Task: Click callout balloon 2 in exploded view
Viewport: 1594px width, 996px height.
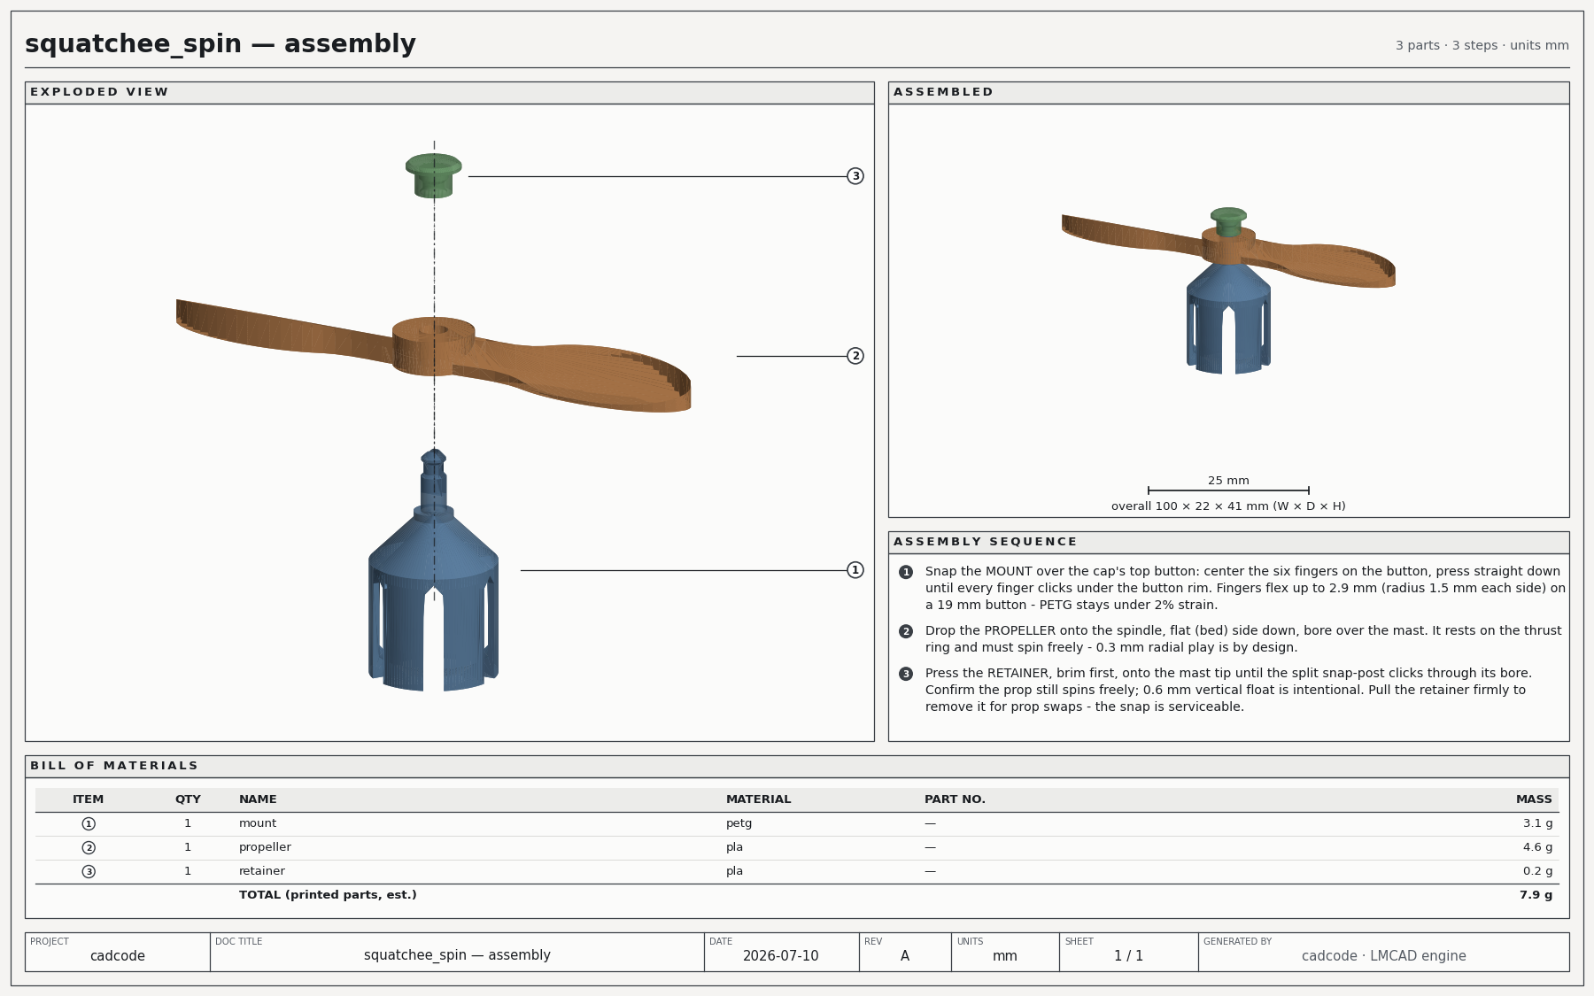Action: [855, 356]
